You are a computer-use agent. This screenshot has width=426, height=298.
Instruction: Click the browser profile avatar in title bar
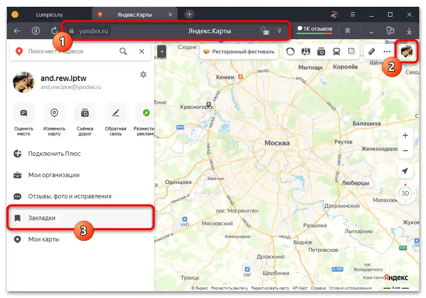tap(334, 14)
